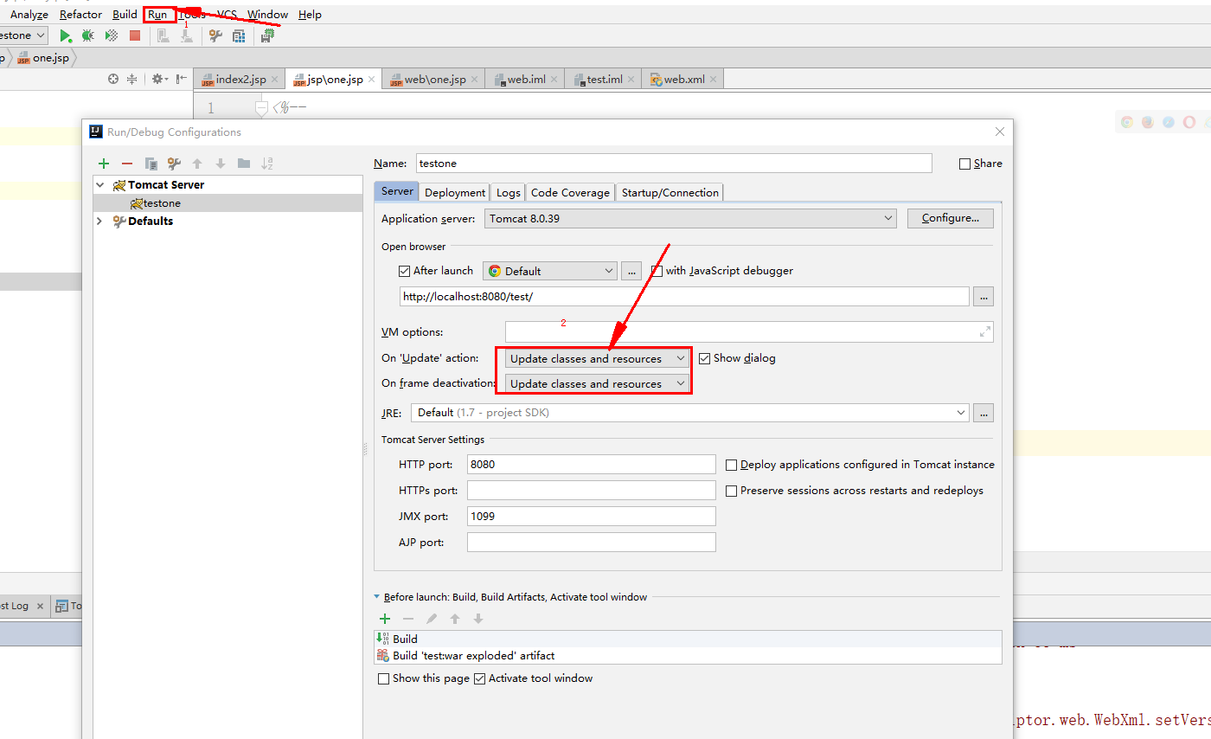Toggle Show dialog checkbox
The width and height of the screenshot is (1211, 739).
pos(704,358)
